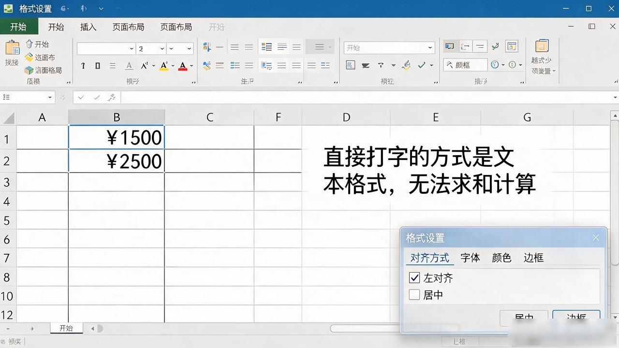
Task: Select the 开始 sheet tab at bottom
Action: (x=66, y=328)
